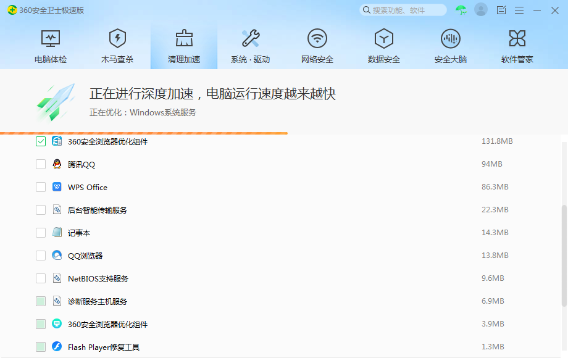Viewport: 568px width, 358px height.
Task: Toggle the 诊断服务主机服务 checkbox
Action: click(41, 301)
